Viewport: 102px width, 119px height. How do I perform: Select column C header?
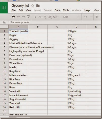click(x=57, y=27)
